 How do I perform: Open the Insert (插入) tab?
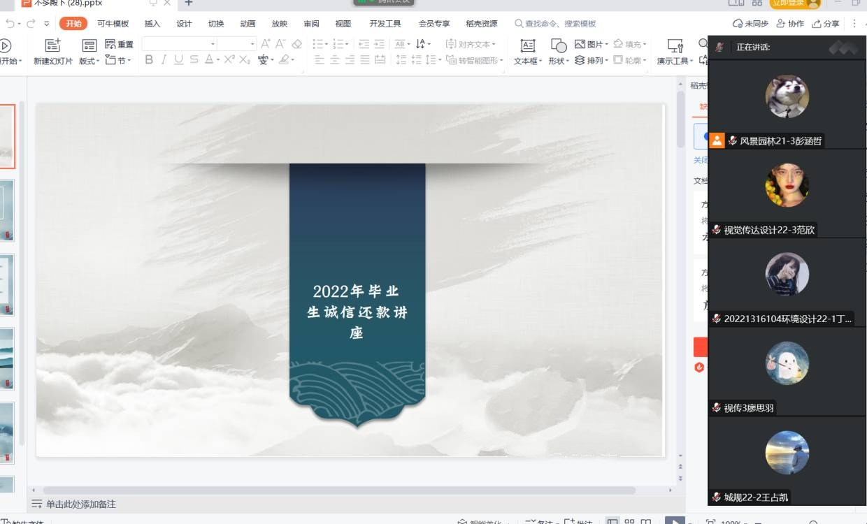[x=152, y=24]
